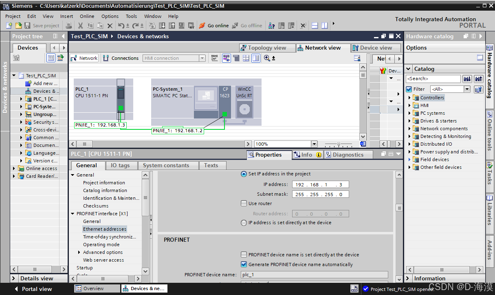Click search downwards icon in catalog

pos(467,79)
